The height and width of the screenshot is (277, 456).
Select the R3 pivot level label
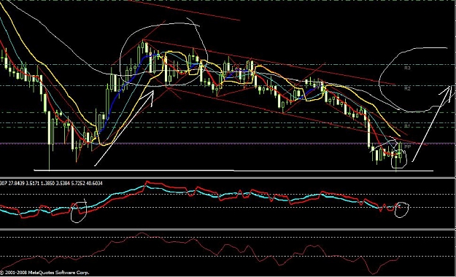pos(407,68)
